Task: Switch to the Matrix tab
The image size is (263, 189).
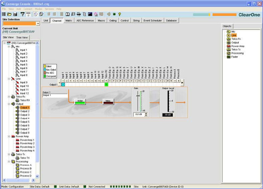Action: [69, 21]
